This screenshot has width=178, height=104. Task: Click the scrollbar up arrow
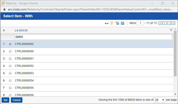[175, 29]
